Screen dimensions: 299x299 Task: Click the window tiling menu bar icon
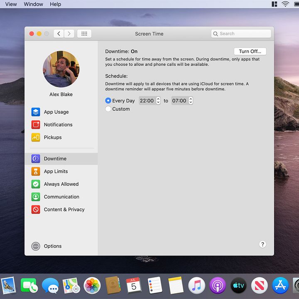[274, 4]
